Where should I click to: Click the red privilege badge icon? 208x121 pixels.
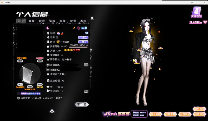coord(62,33)
